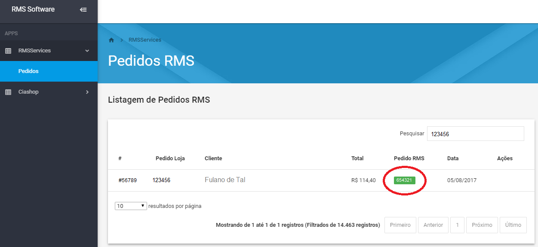Select page 1 in pagination

point(457,225)
